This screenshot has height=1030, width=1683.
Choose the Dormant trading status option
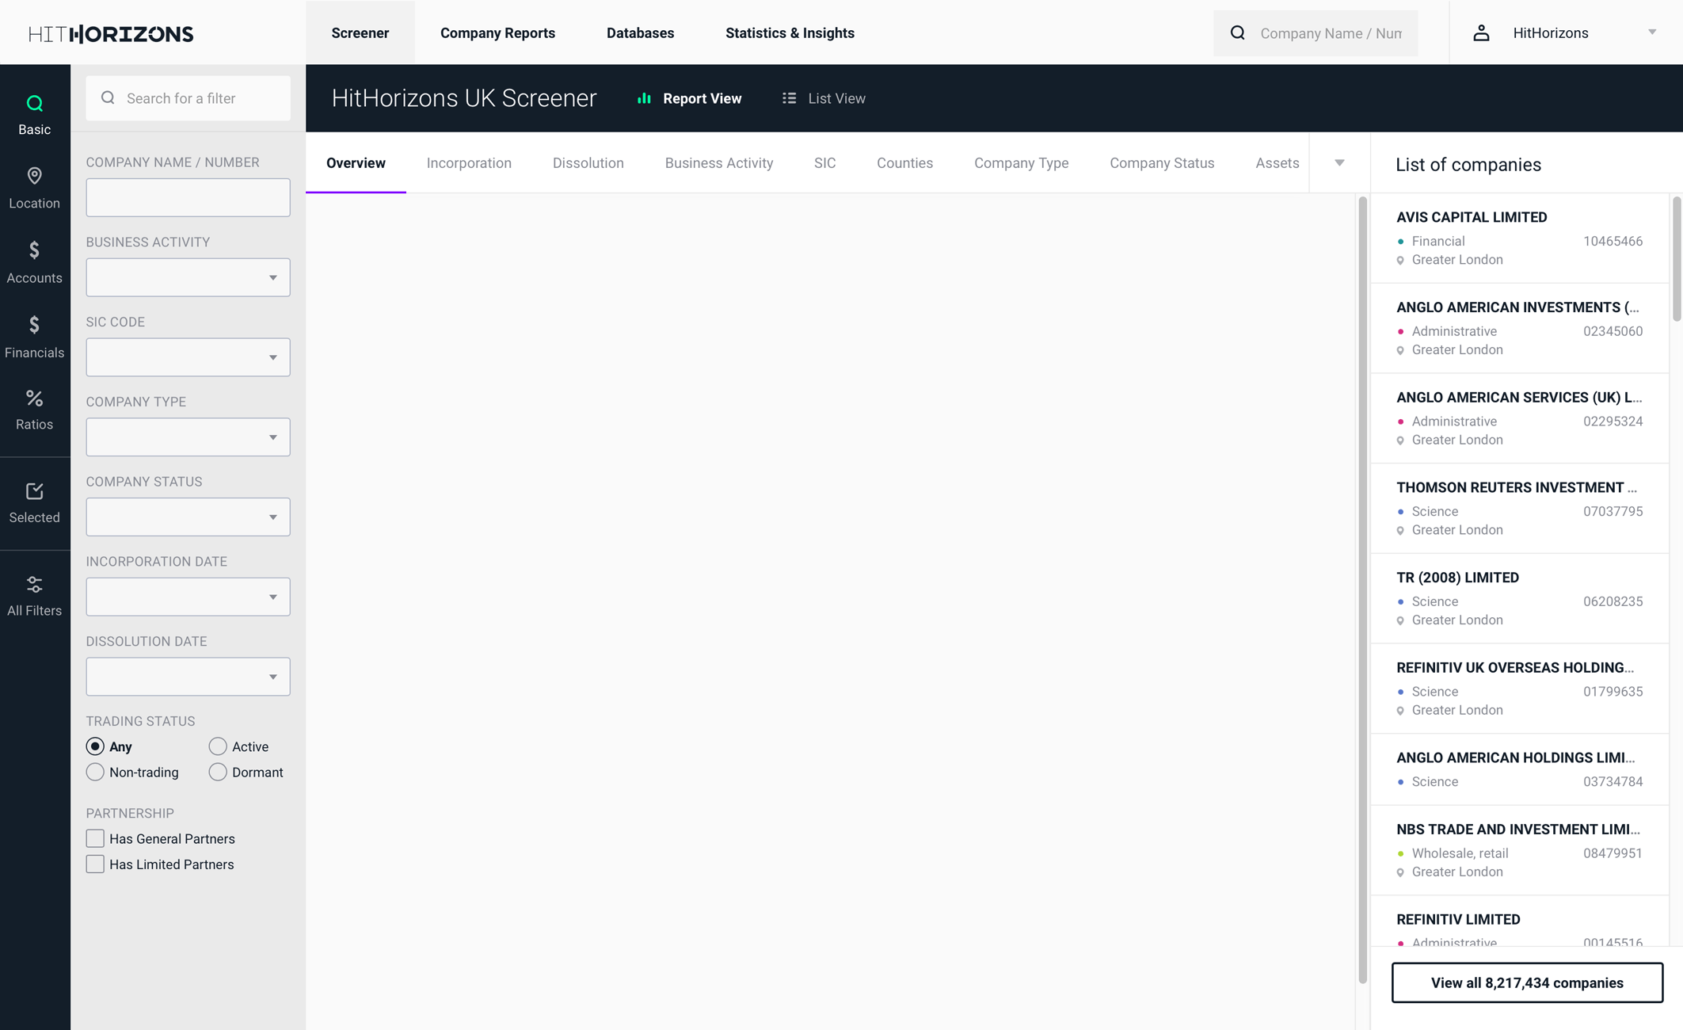218,772
